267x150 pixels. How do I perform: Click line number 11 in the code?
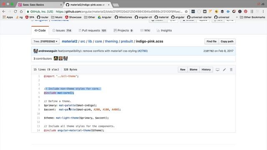tap(38, 118)
